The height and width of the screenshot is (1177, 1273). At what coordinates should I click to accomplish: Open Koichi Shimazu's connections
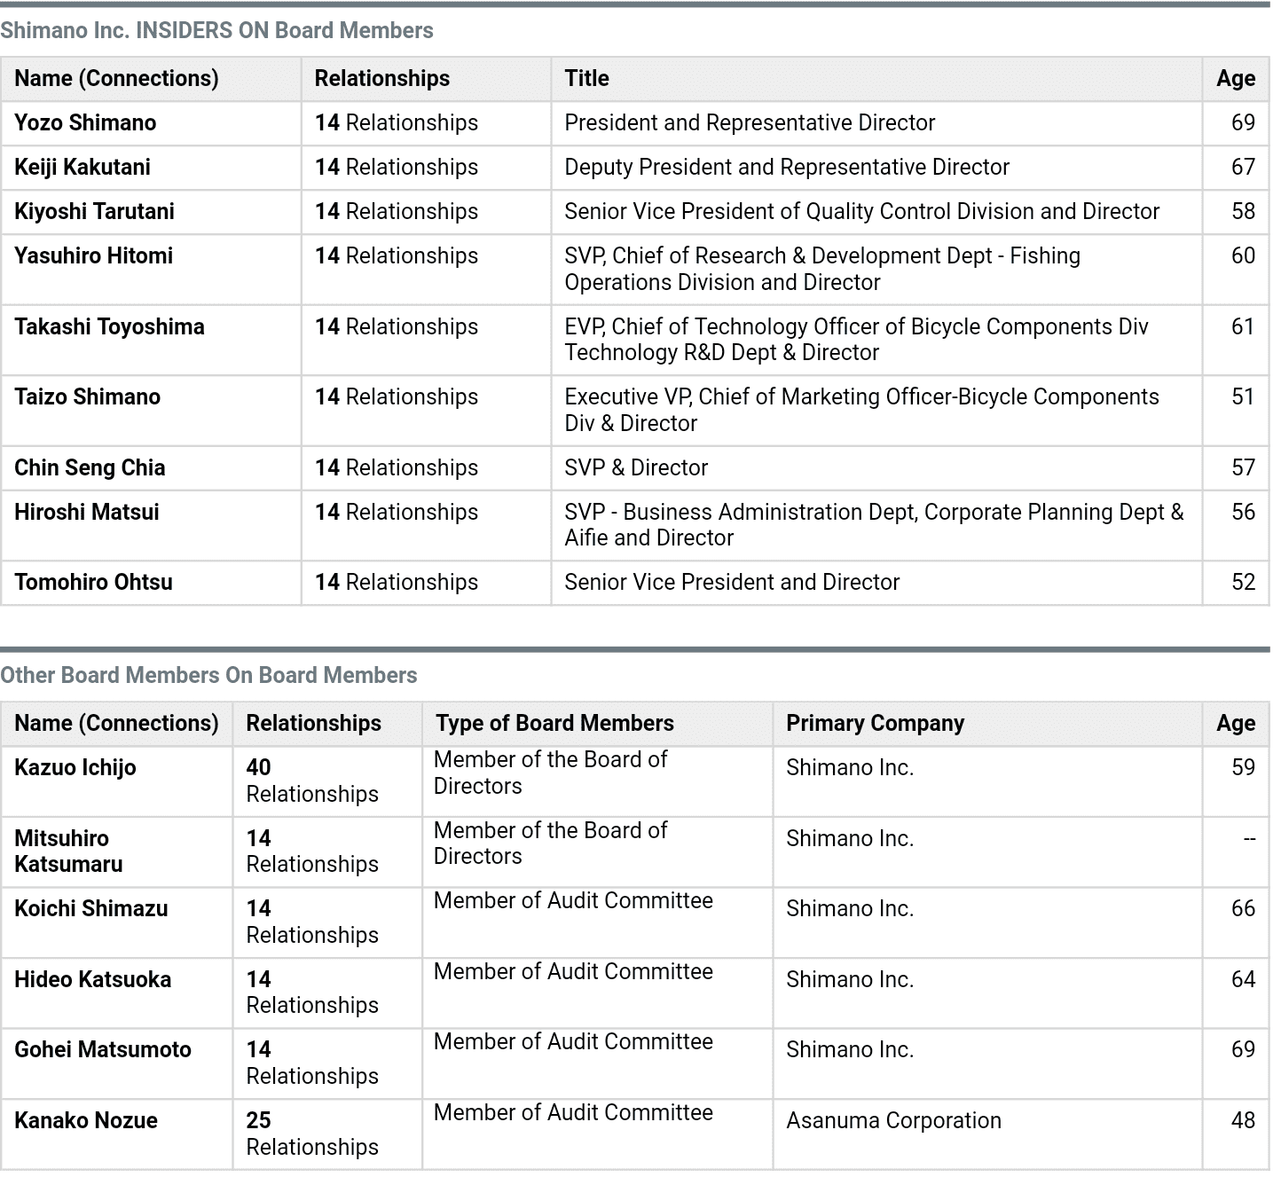[91, 909]
